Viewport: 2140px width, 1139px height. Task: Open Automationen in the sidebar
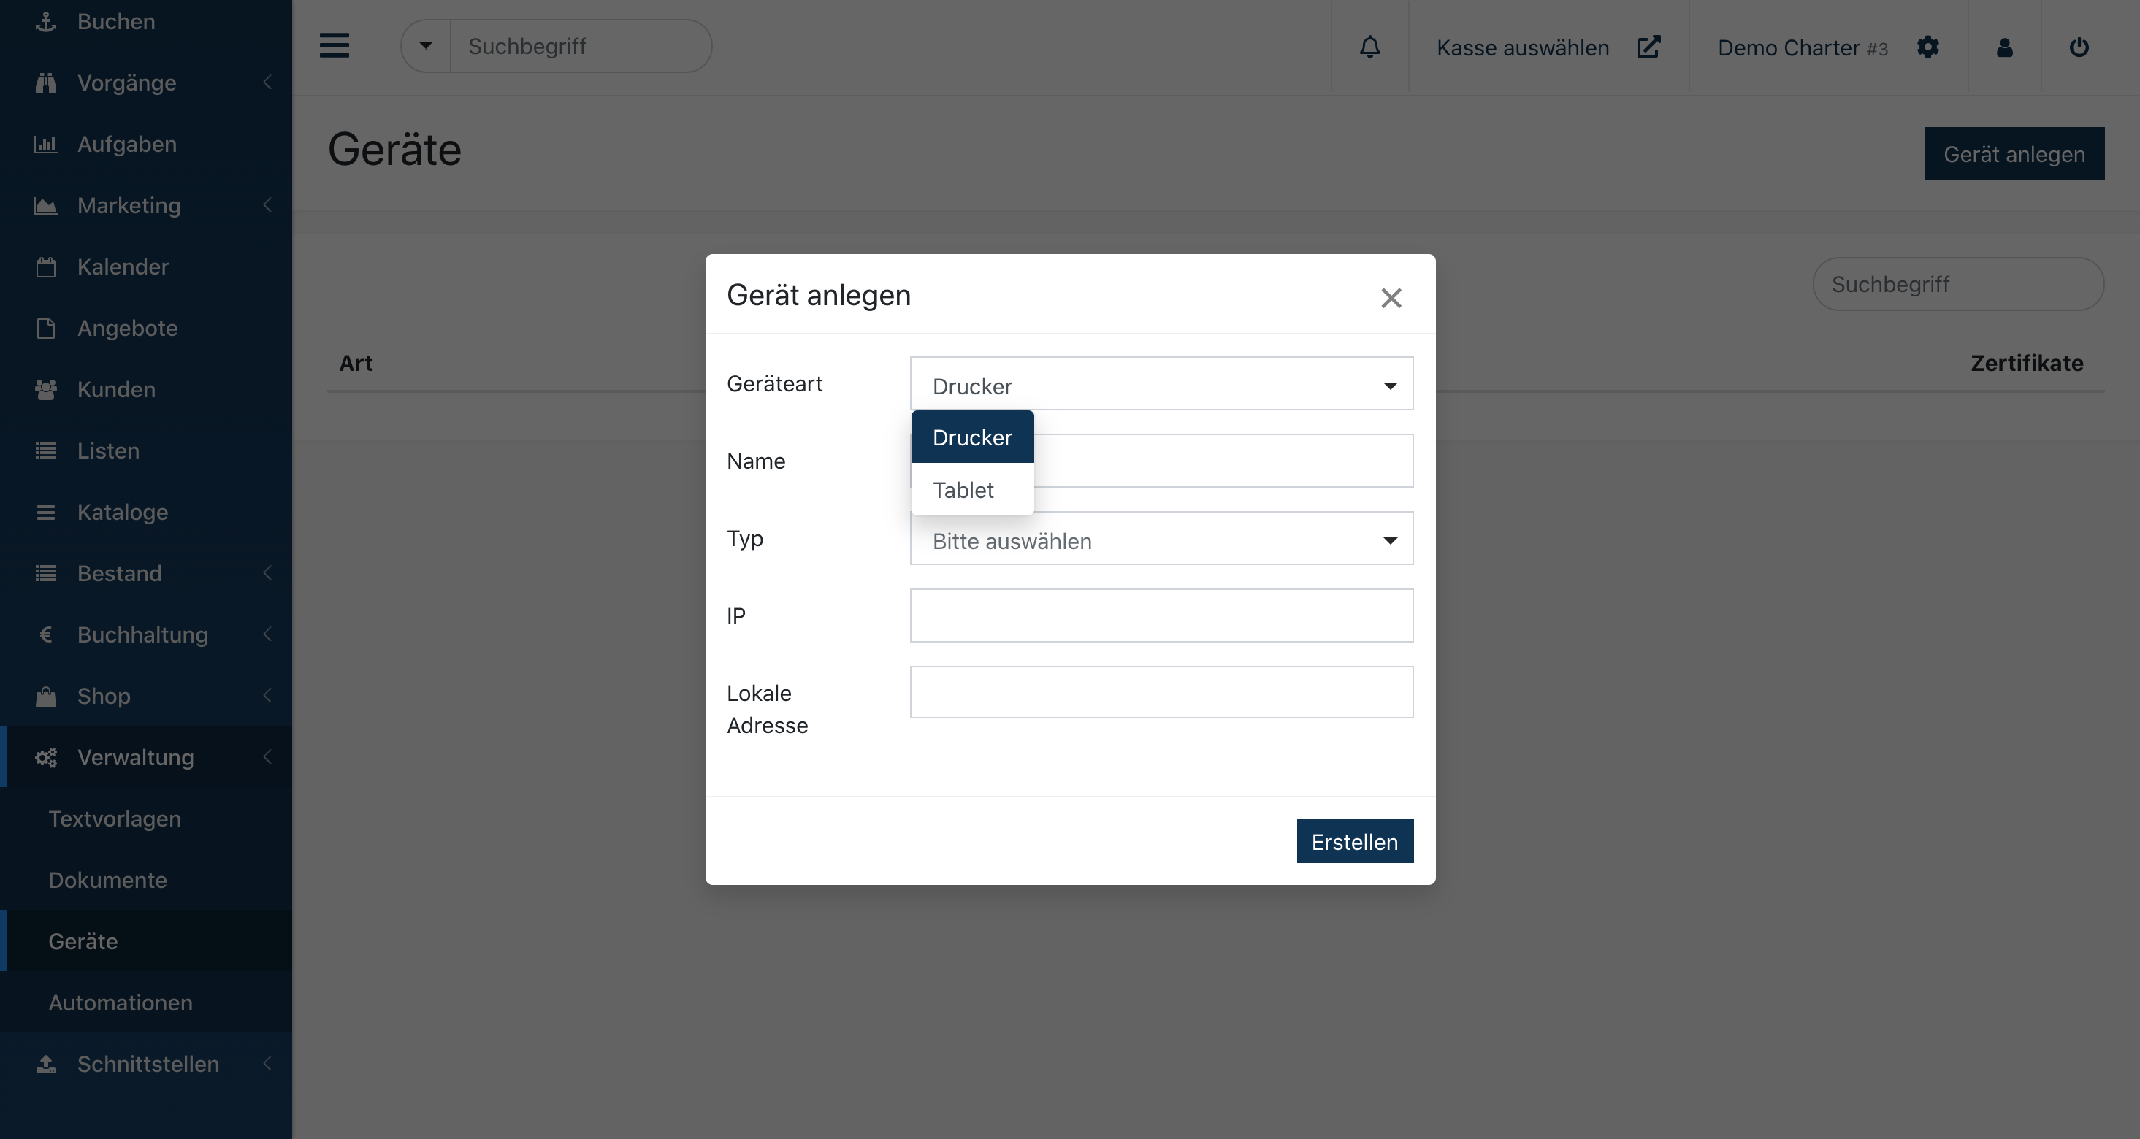tap(121, 1004)
